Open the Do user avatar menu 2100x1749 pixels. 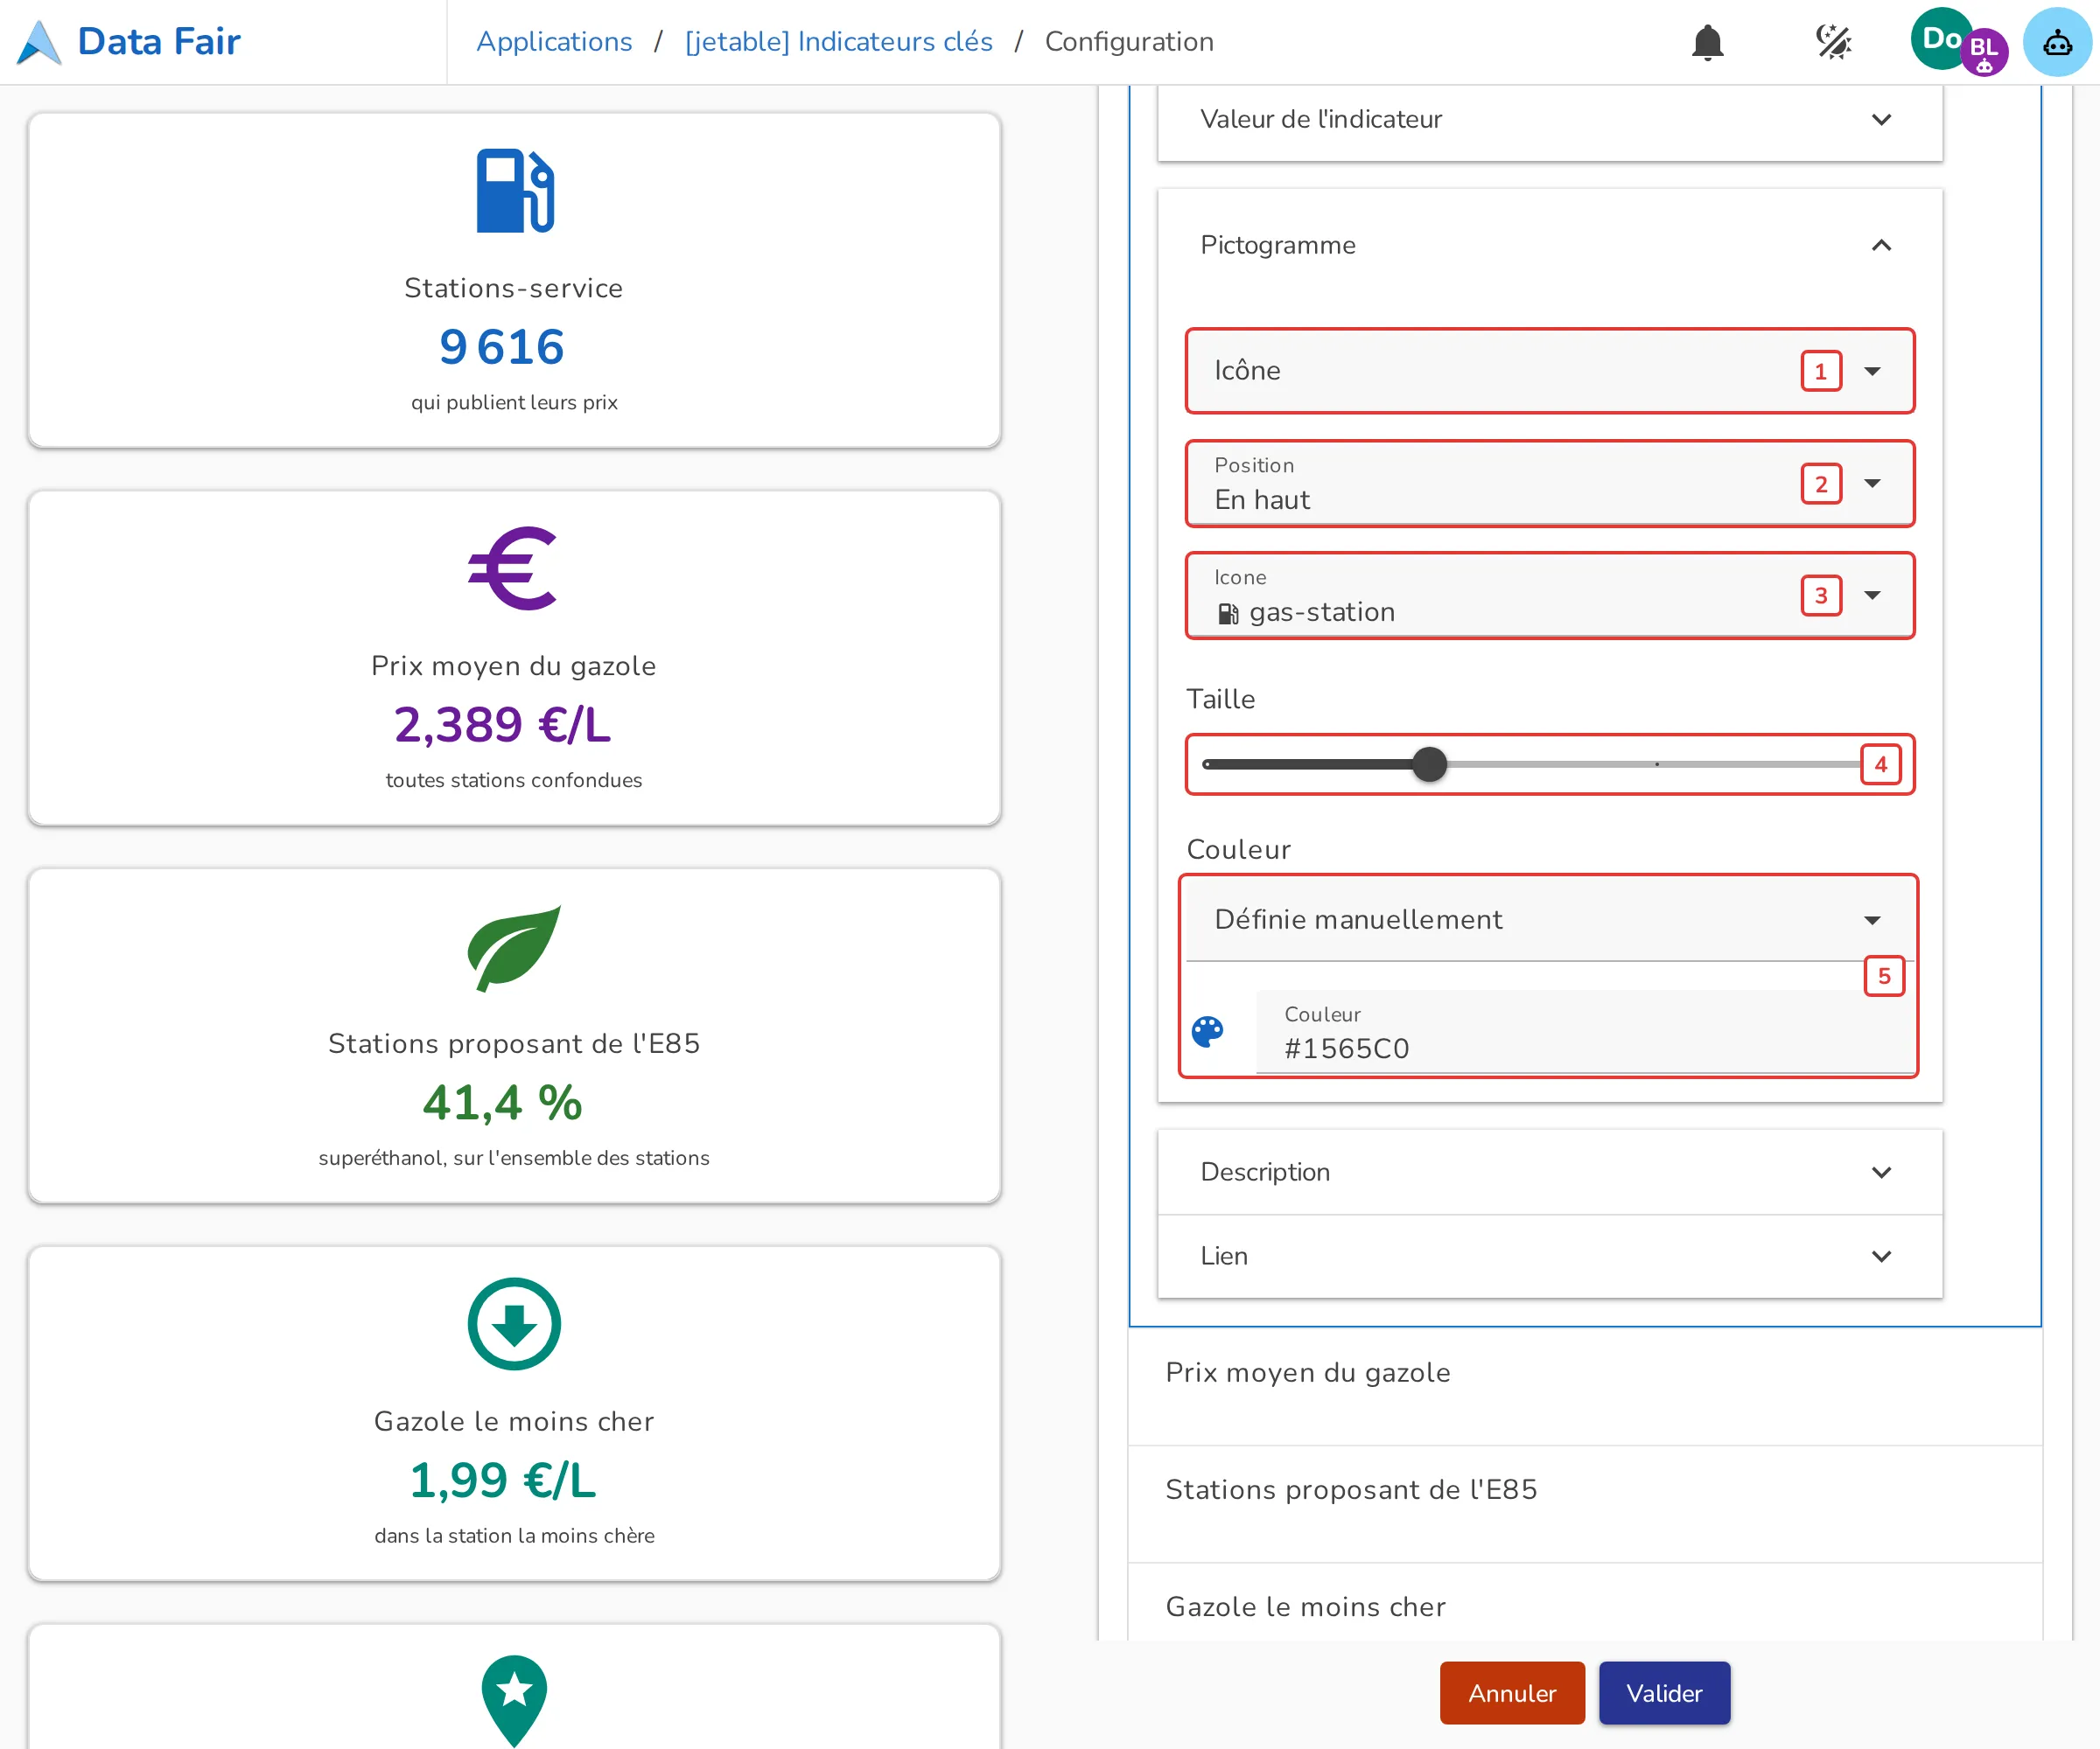coord(1940,39)
